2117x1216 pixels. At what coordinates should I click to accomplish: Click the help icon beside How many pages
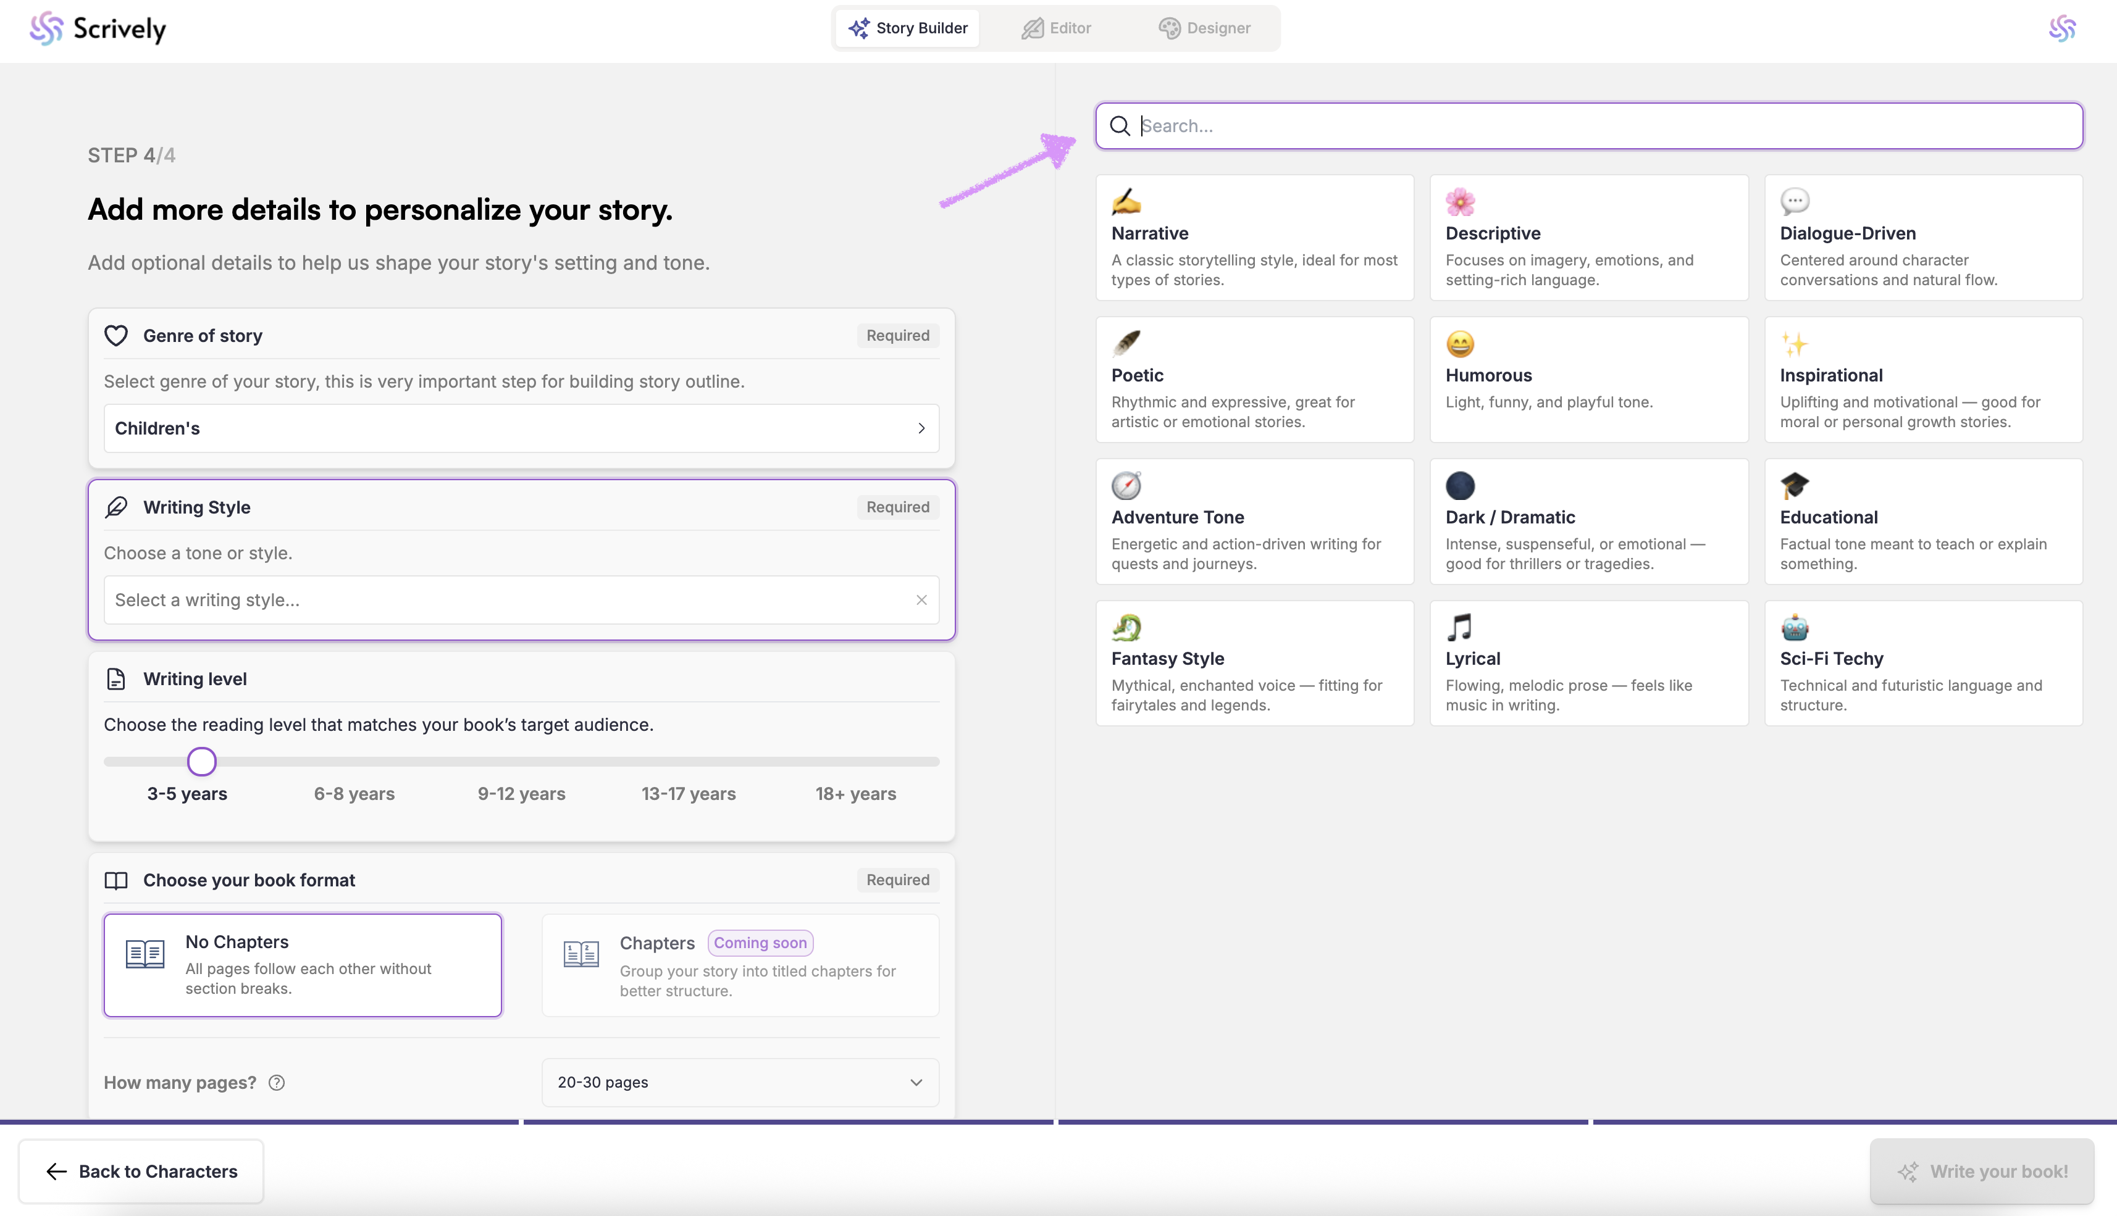tap(277, 1083)
